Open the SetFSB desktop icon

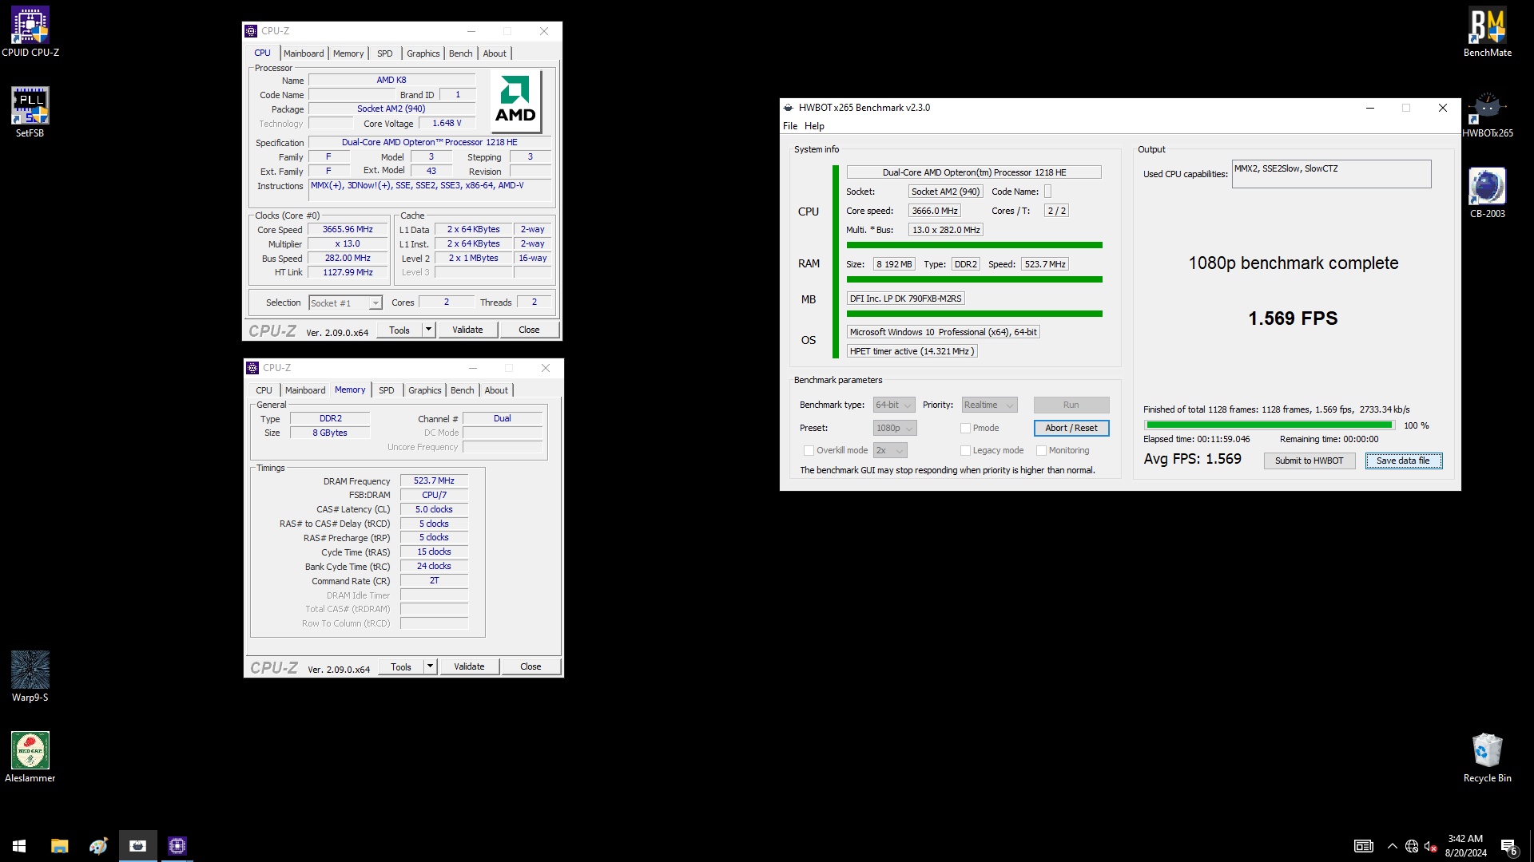(x=30, y=113)
